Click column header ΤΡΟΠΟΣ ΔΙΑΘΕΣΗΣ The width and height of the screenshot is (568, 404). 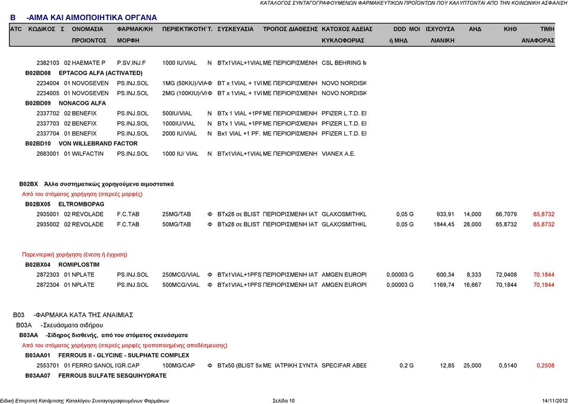(x=290, y=29)
